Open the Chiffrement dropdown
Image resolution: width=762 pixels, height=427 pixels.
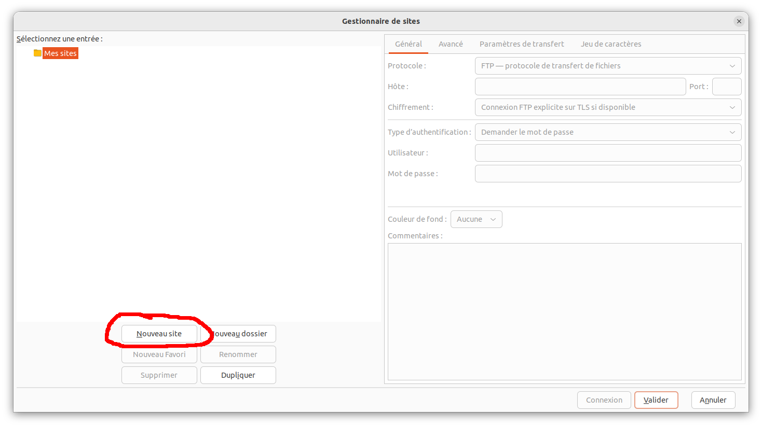pos(608,107)
